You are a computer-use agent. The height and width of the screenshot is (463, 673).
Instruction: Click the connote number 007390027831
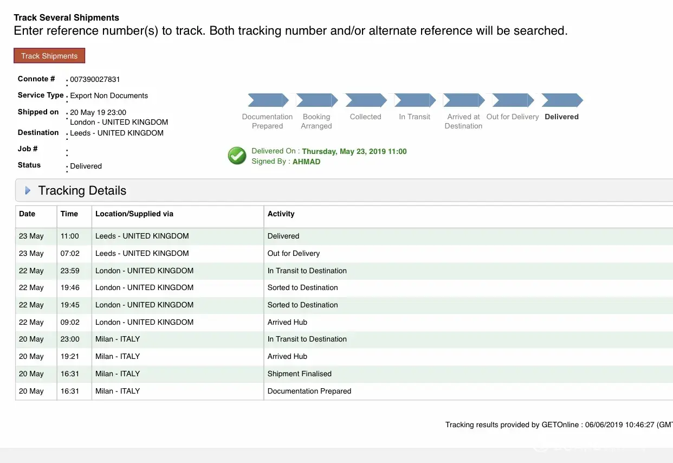[x=95, y=80]
